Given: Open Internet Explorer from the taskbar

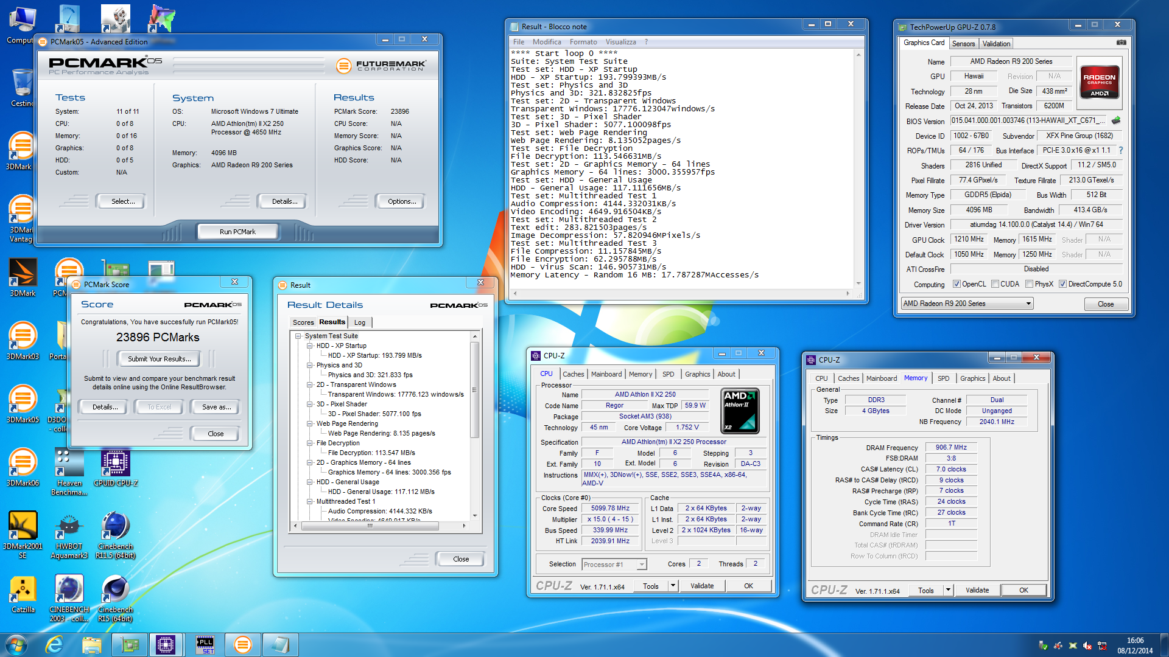Looking at the screenshot, I should click(x=55, y=645).
